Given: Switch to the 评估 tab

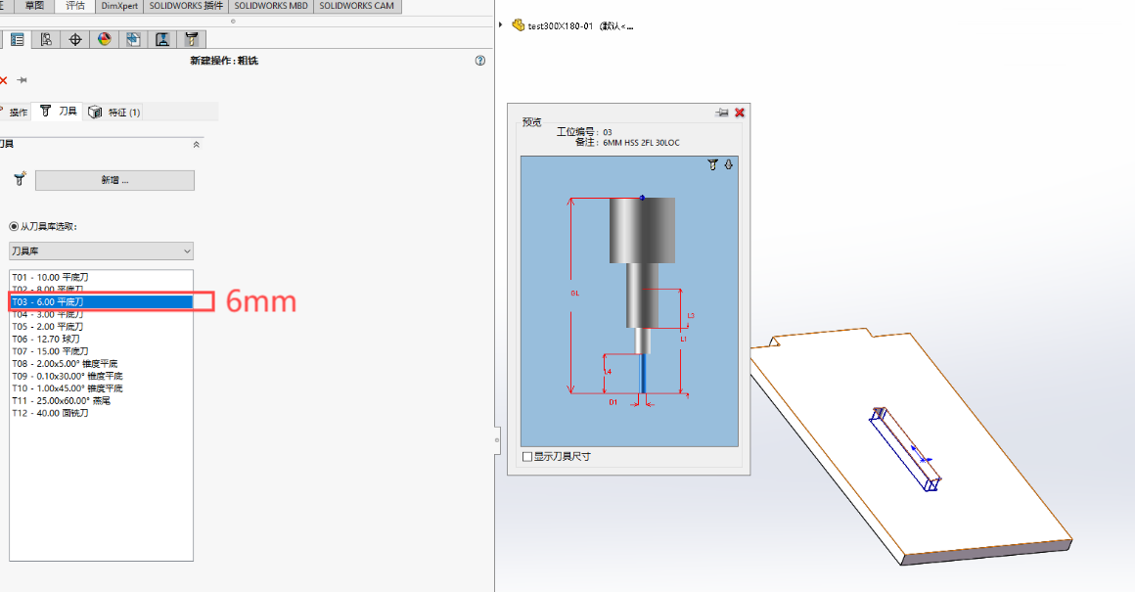Looking at the screenshot, I should (74, 6).
